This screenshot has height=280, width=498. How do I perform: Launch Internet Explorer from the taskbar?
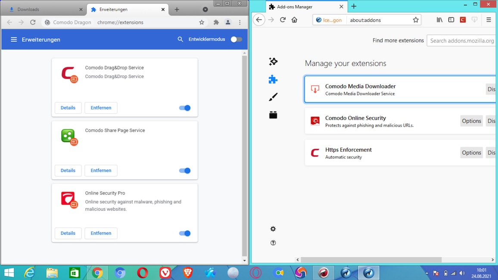(30, 273)
